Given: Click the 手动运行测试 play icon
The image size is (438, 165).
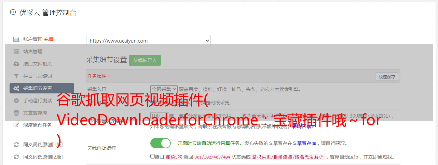Looking at the screenshot, I should click(x=16, y=101).
